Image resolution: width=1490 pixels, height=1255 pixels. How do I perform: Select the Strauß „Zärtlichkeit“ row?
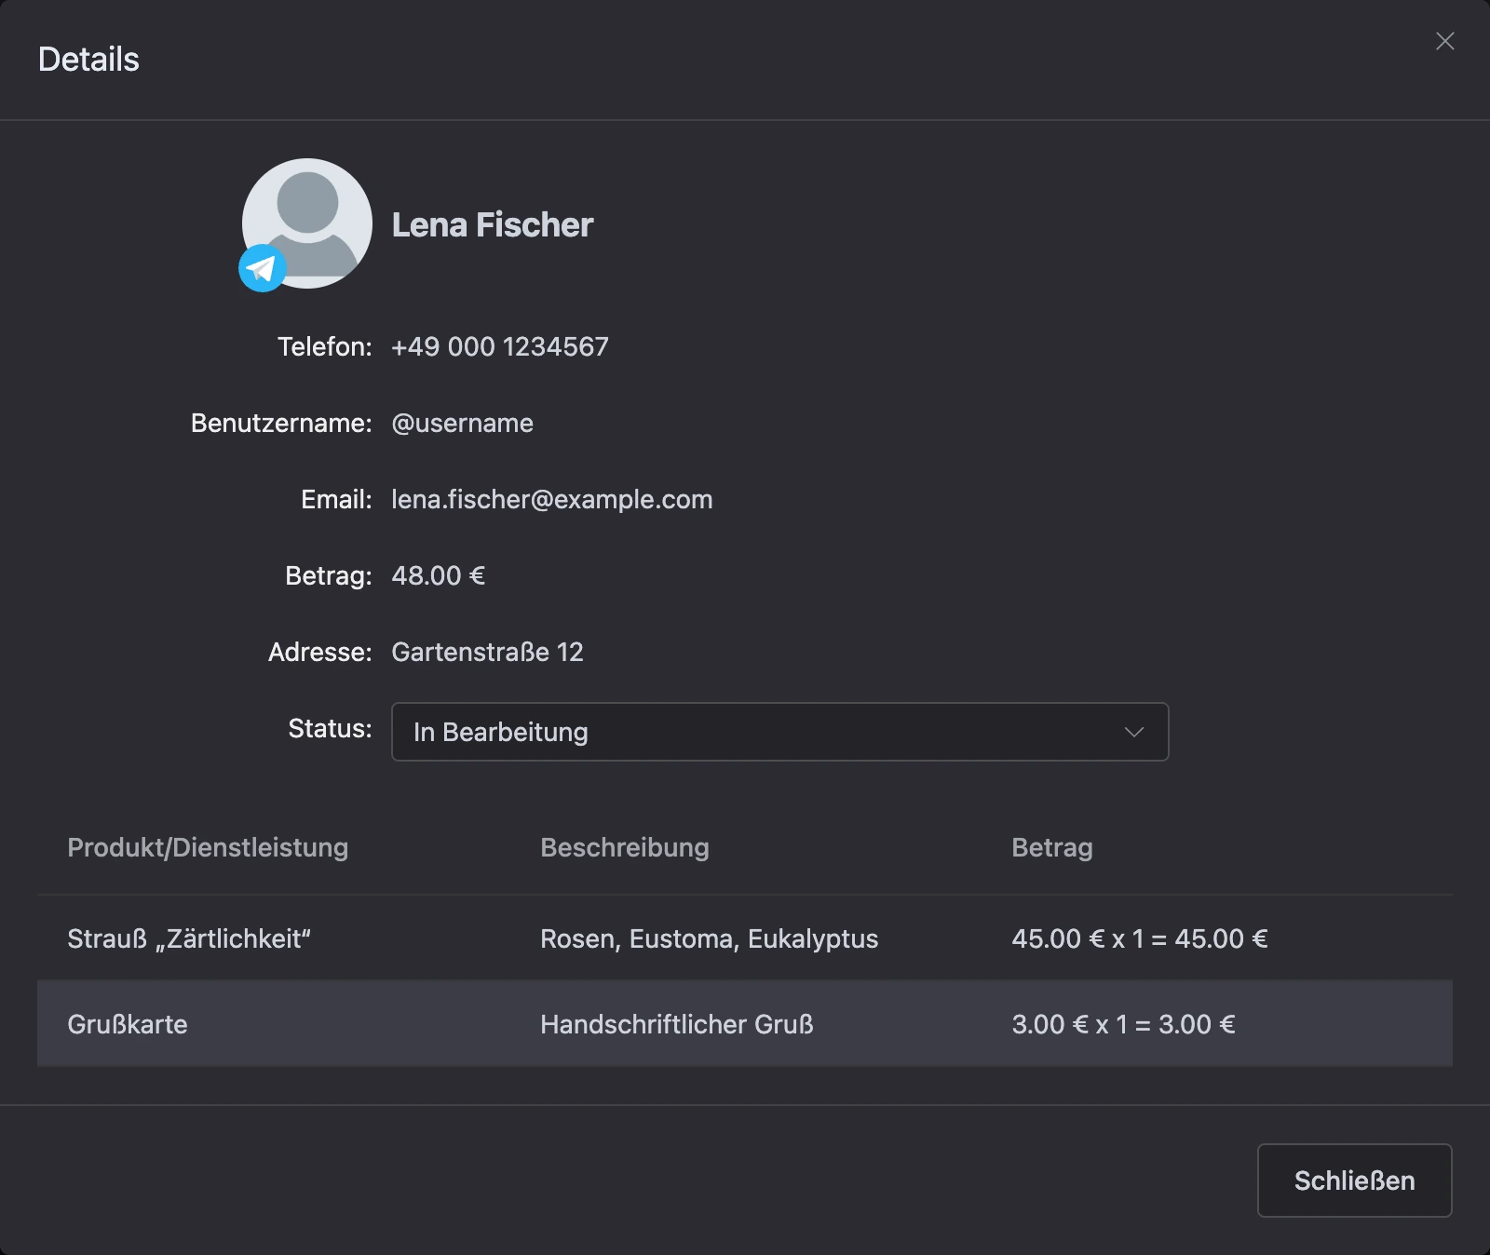(745, 938)
